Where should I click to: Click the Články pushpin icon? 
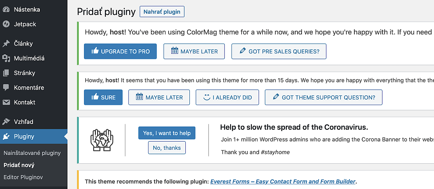(x=6, y=44)
